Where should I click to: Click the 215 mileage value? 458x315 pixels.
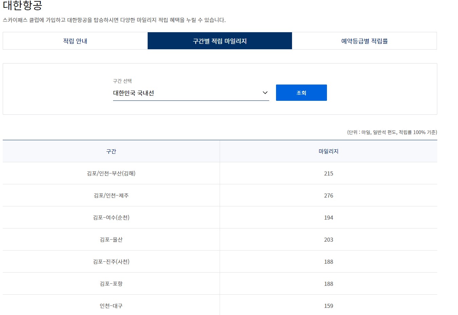point(328,173)
